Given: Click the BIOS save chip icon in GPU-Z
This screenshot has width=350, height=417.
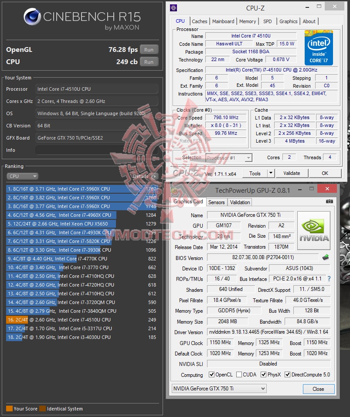Looking at the screenshot, I should pos(326,257).
